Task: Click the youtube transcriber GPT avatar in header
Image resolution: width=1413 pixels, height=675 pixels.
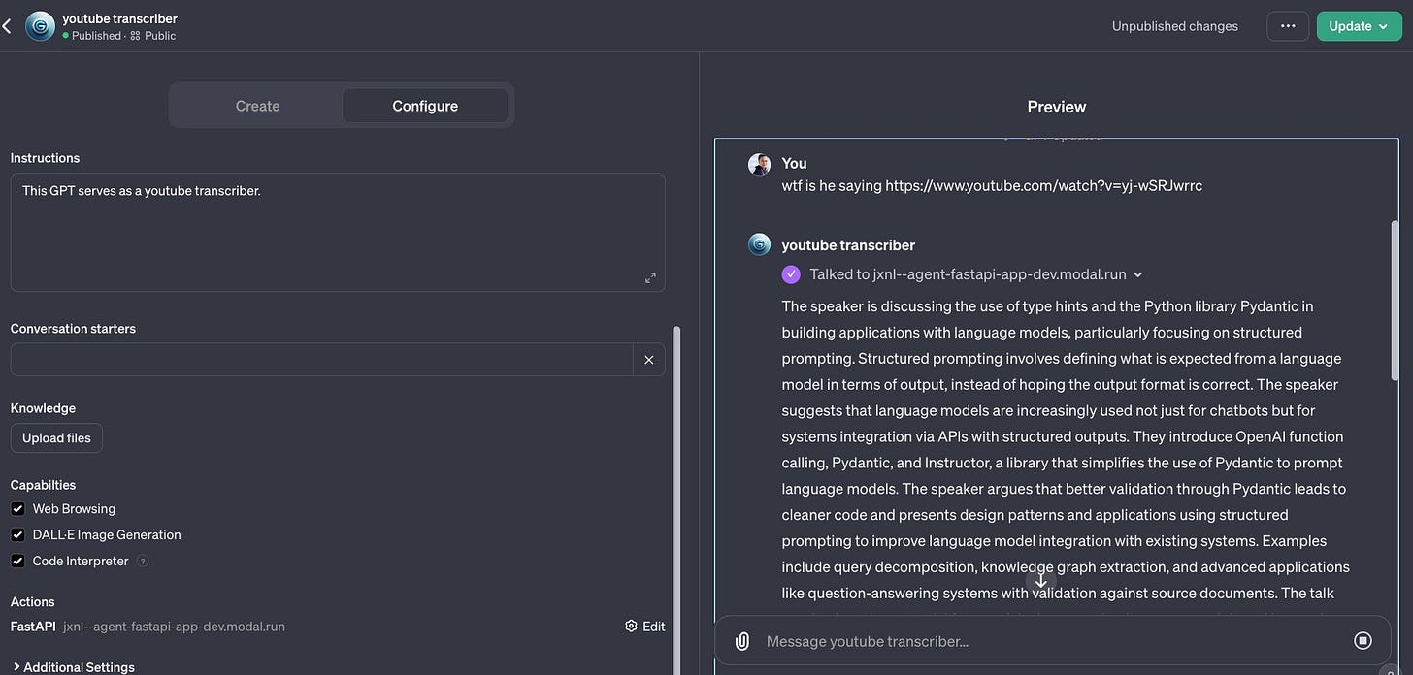Action: pyautogui.click(x=40, y=26)
